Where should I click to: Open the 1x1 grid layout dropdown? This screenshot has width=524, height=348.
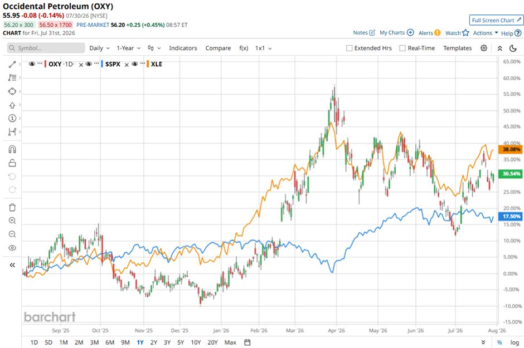pyautogui.click(x=263, y=48)
